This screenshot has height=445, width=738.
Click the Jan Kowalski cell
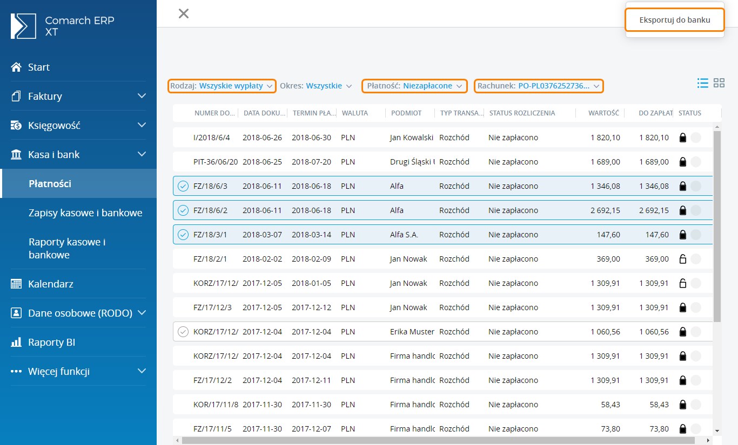pyautogui.click(x=411, y=138)
